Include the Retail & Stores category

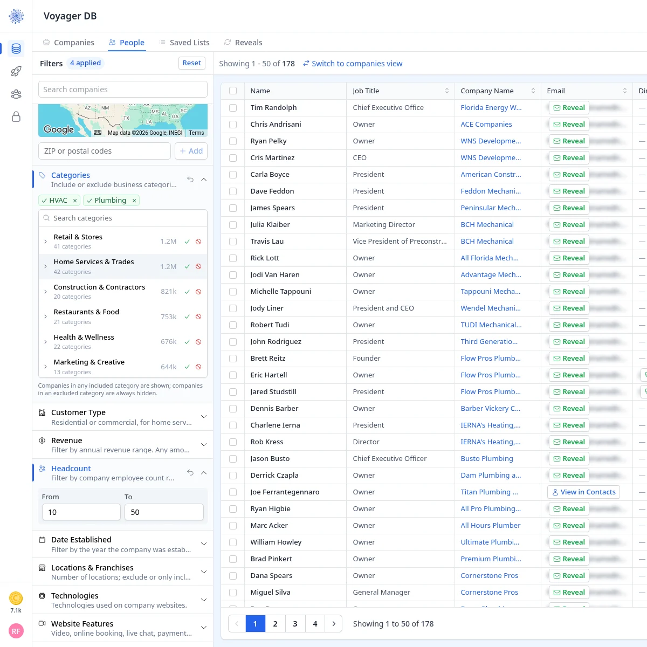[187, 242]
